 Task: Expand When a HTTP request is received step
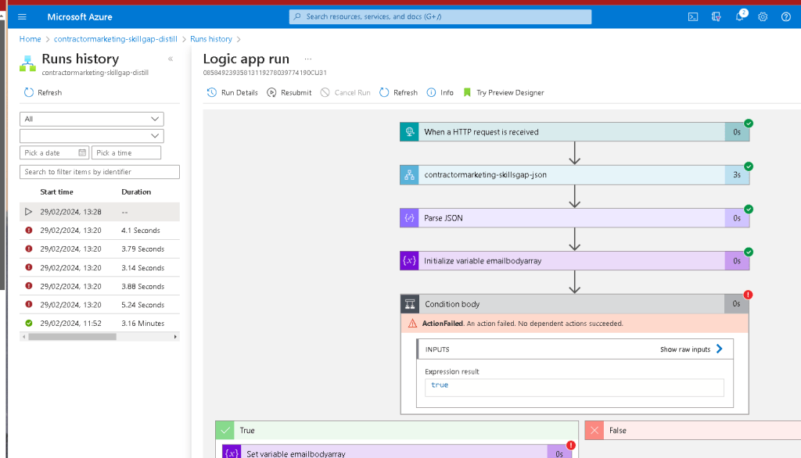pos(574,132)
